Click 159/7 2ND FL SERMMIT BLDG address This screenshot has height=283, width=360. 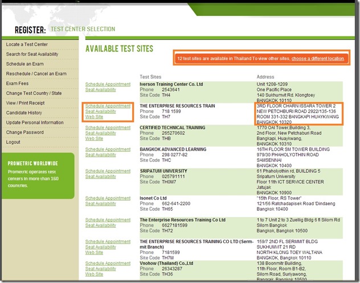(x=287, y=242)
